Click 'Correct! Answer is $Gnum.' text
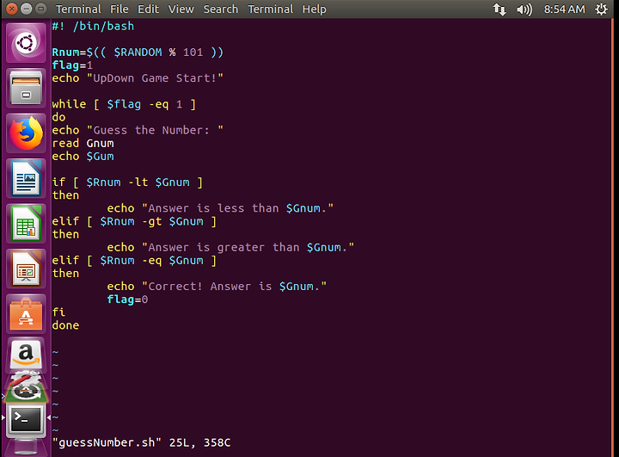The height and width of the screenshot is (457, 619). point(234,287)
